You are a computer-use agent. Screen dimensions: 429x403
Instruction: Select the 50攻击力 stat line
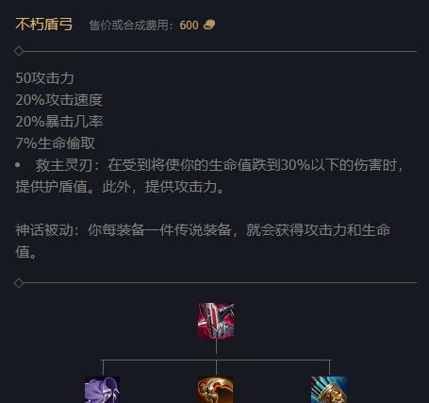tap(44, 78)
